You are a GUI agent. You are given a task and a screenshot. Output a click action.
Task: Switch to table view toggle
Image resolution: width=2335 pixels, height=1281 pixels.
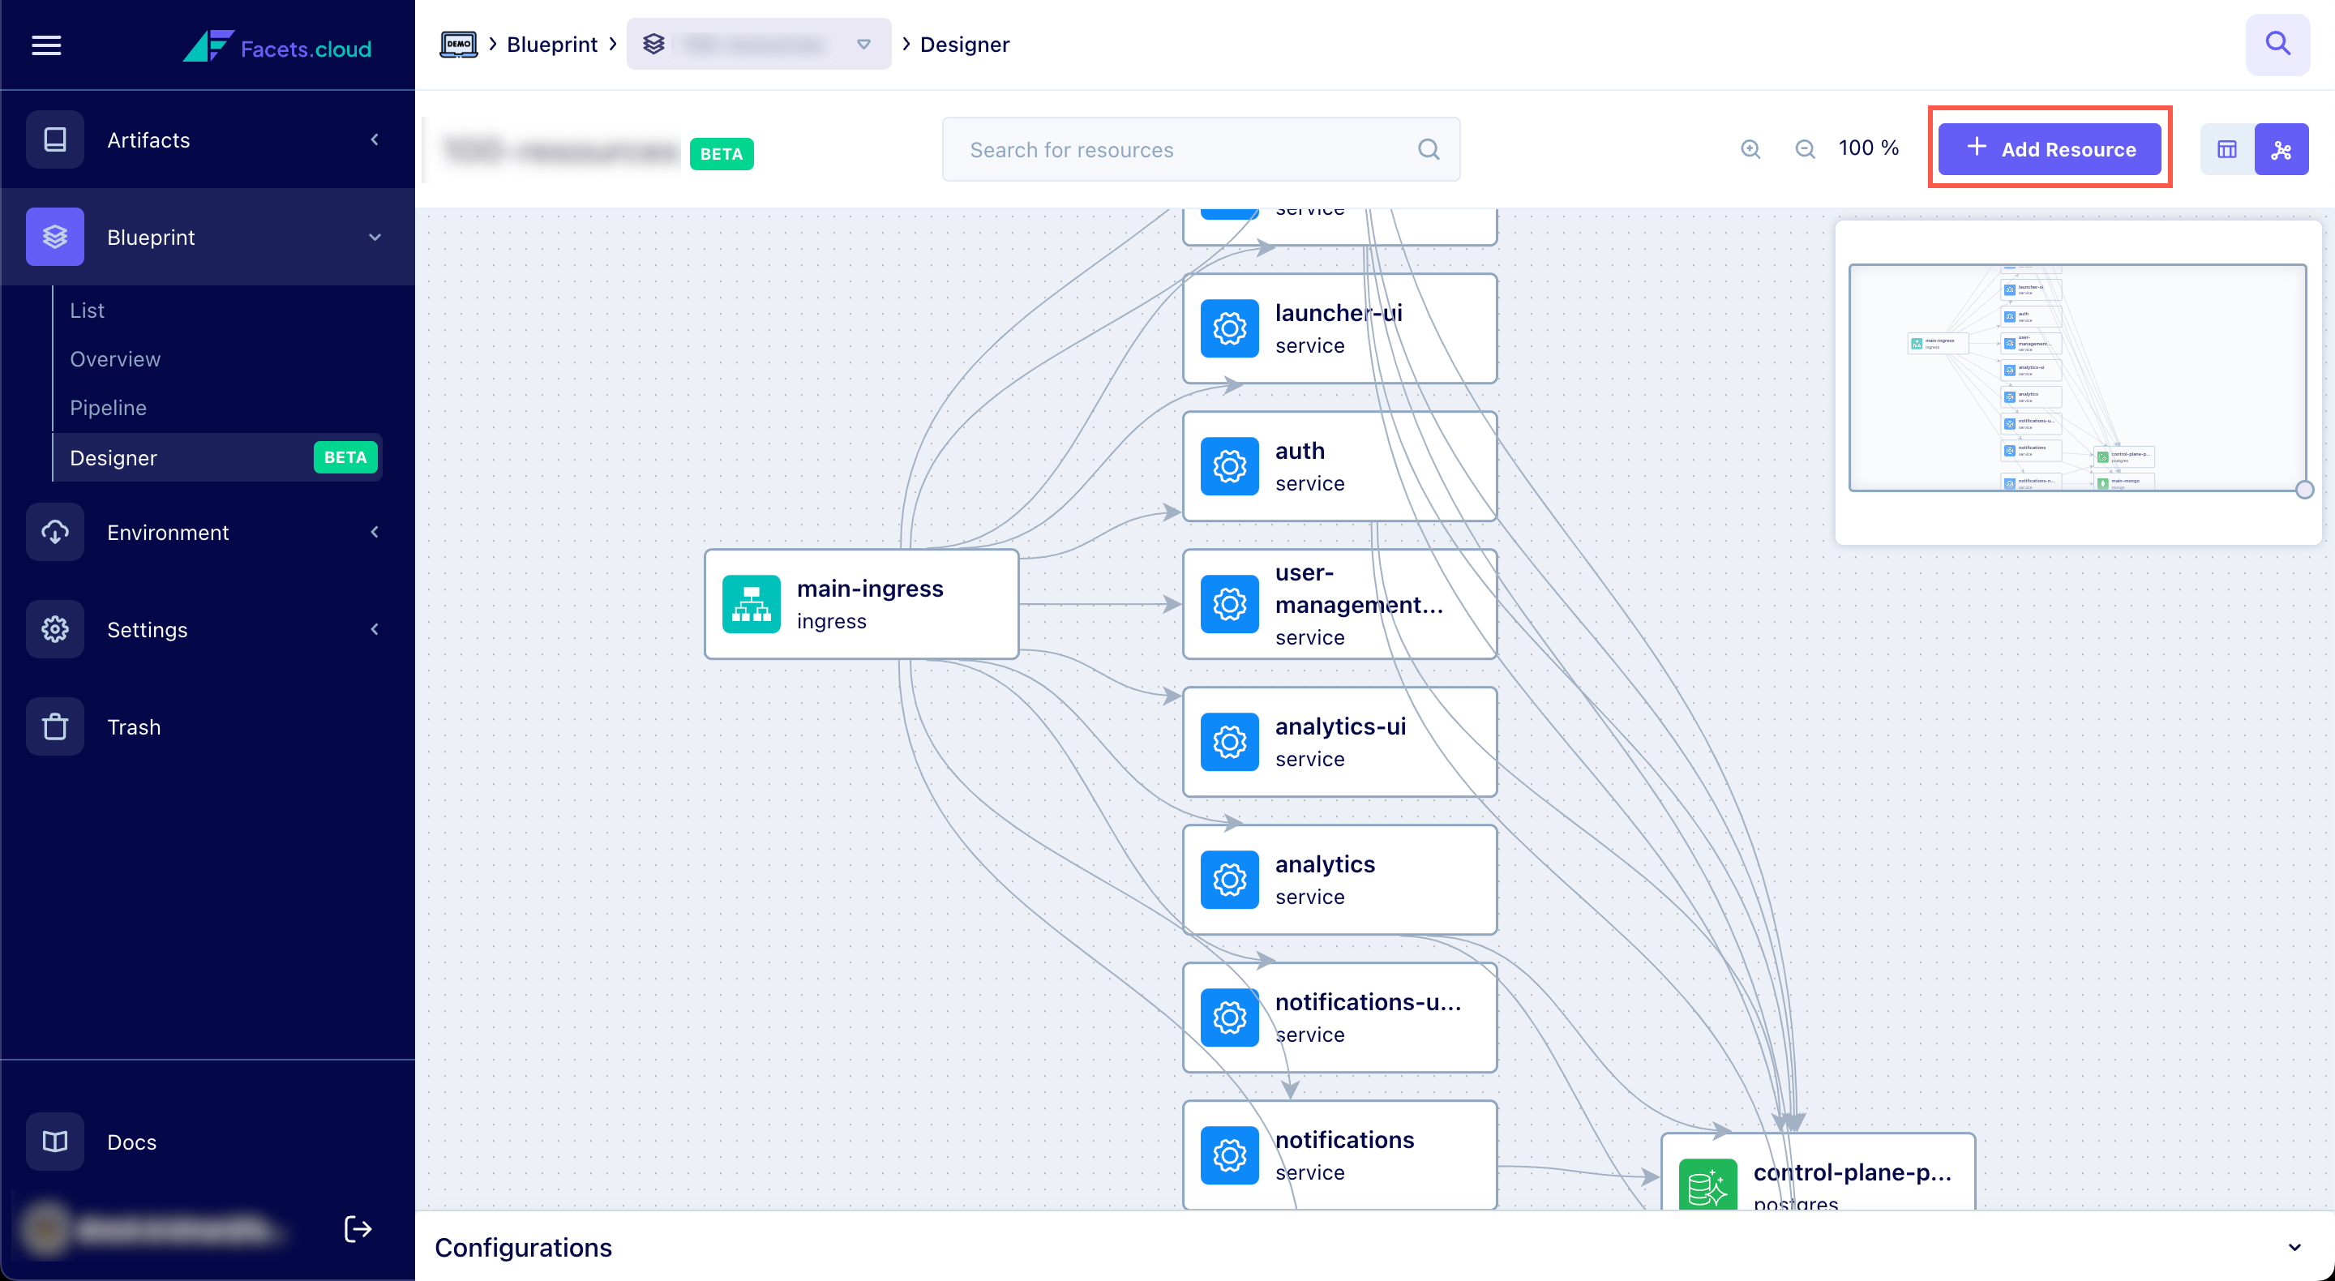point(2227,150)
